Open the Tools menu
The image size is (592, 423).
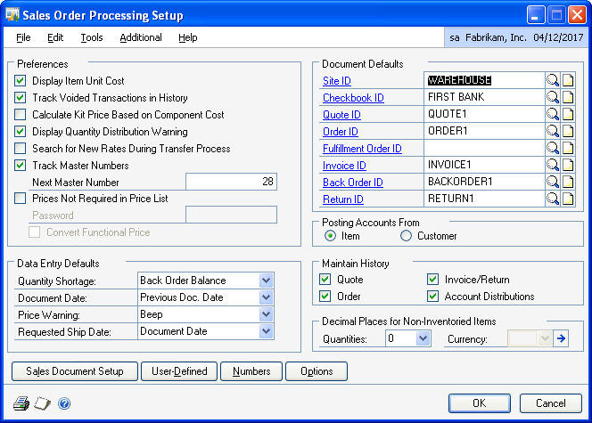(x=92, y=37)
